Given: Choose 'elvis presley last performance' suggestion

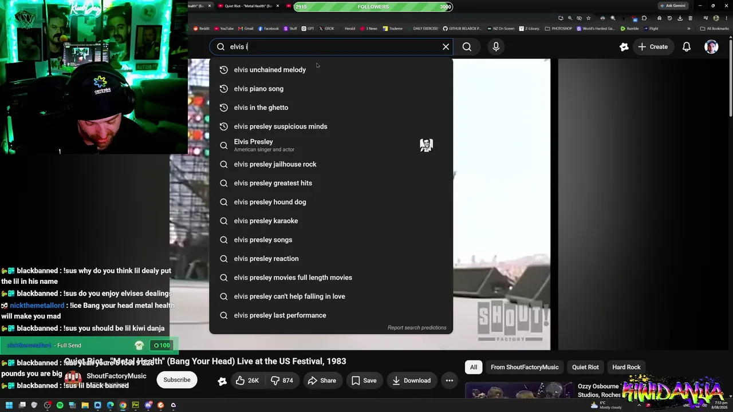Looking at the screenshot, I should (x=331, y=315).
